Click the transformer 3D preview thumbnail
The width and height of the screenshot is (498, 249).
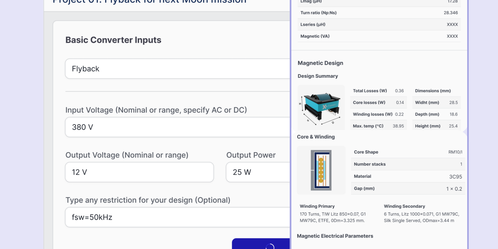click(x=321, y=107)
